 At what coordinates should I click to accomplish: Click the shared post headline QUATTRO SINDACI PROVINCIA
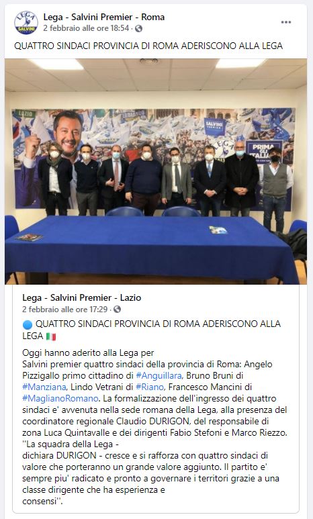[x=151, y=330]
